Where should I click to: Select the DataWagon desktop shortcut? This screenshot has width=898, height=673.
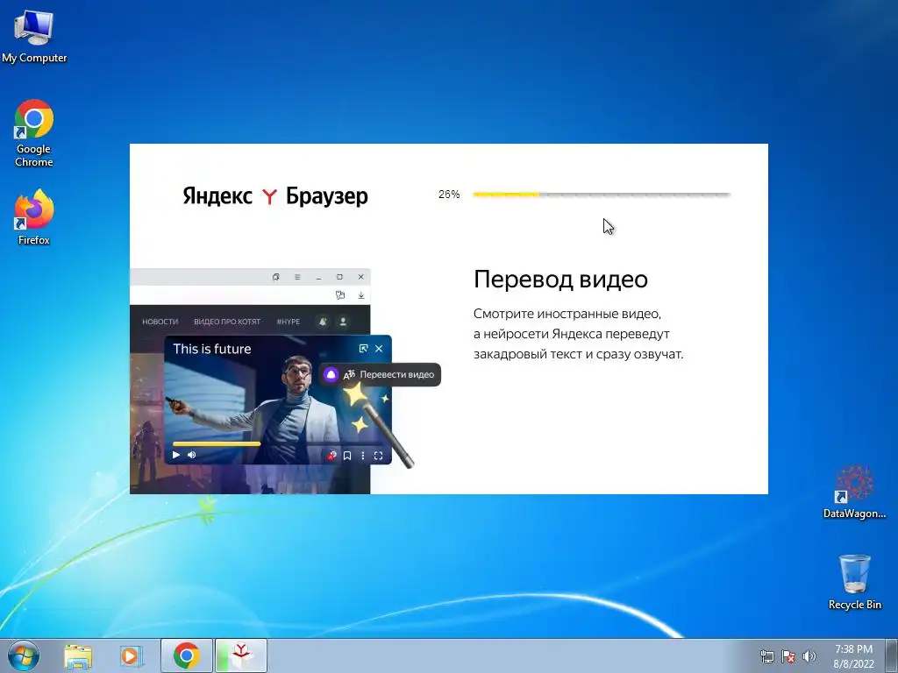tap(854, 492)
